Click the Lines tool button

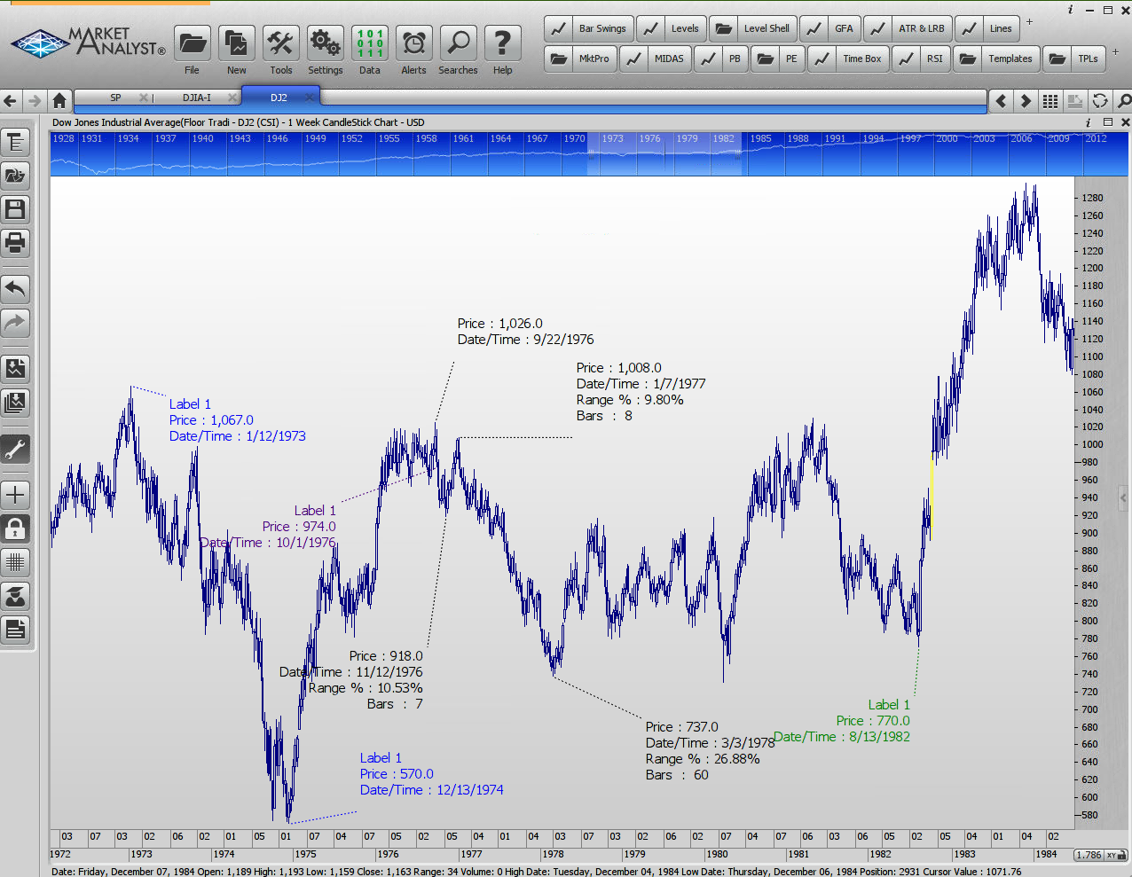coord(988,28)
